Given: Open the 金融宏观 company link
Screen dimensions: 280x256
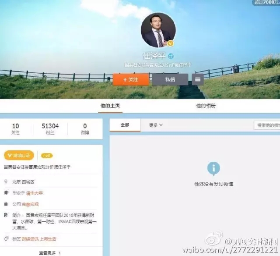Looking at the screenshot, I should pyautogui.click(x=30, y=204).
